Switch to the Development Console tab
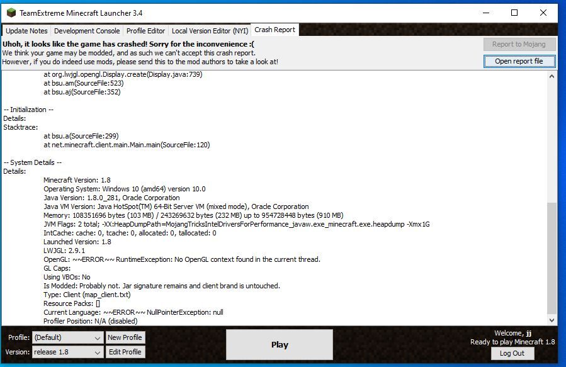Viewport: 566px width, 367px height. tap(87, 31)
